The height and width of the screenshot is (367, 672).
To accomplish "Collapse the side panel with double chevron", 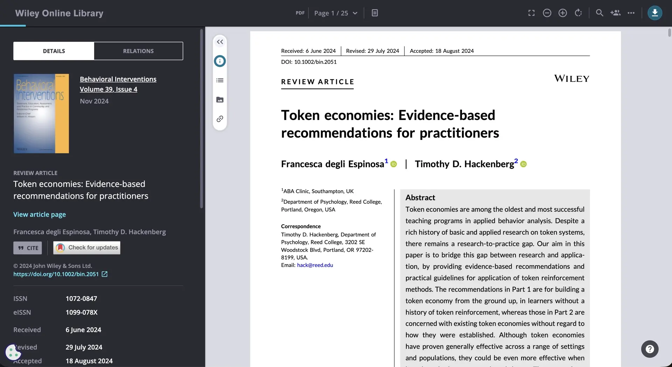I will pyautogui.click(x=220, y=42).
